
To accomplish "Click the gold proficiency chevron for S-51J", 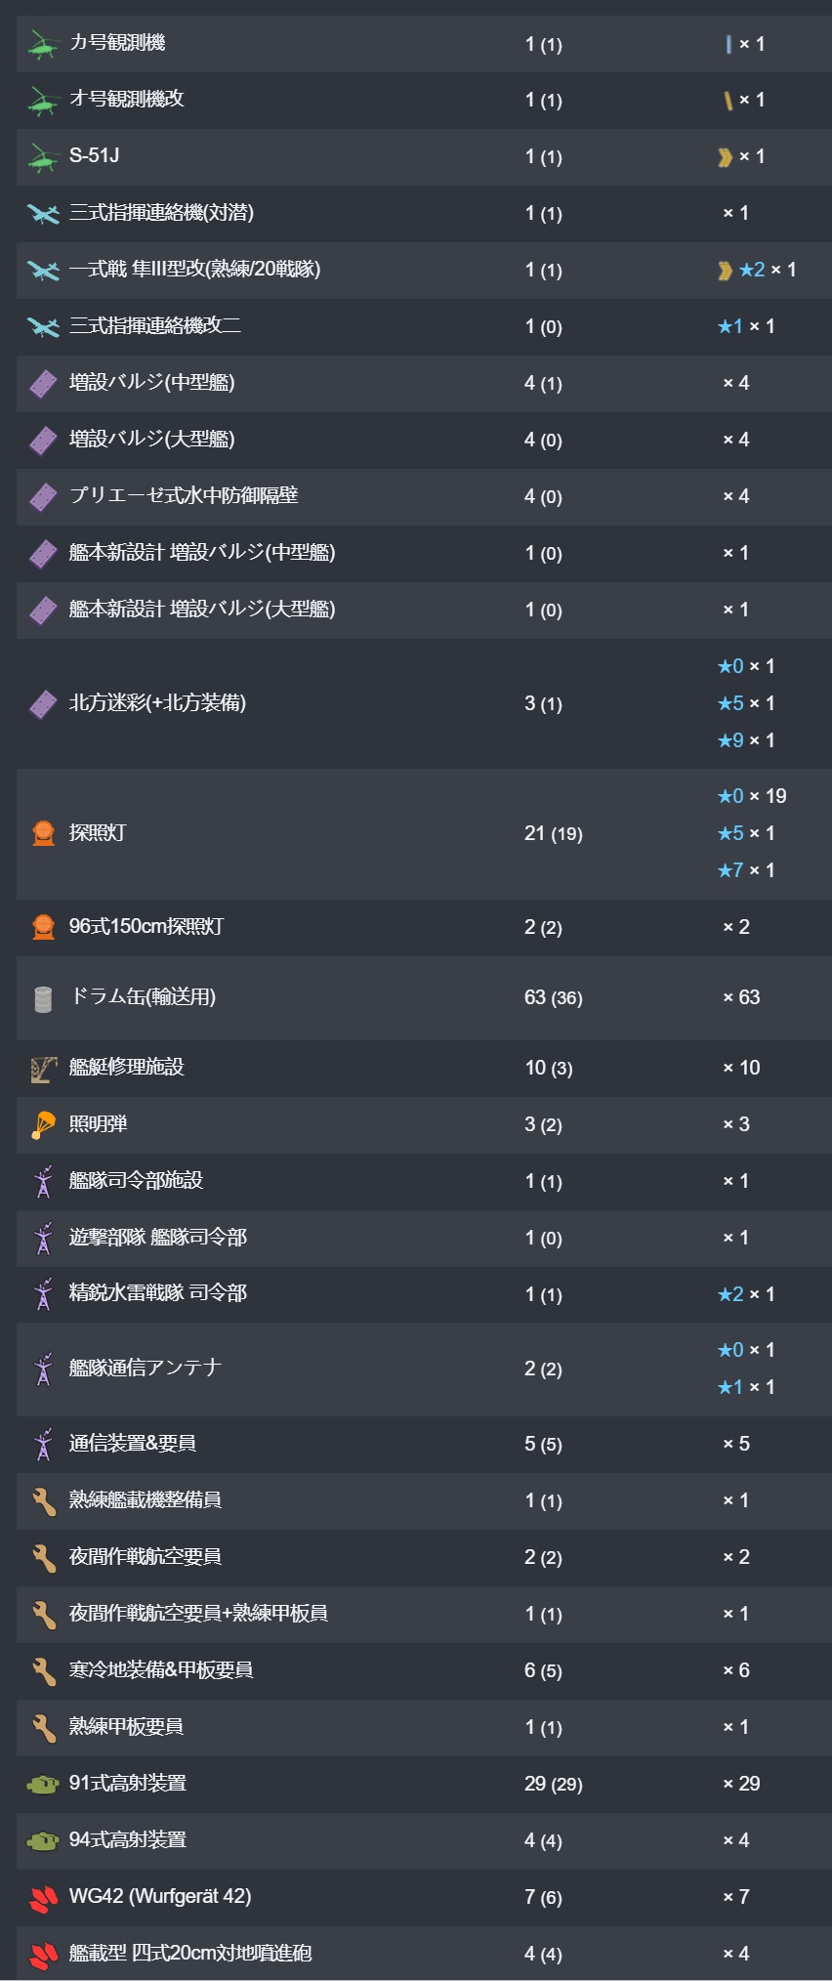I will [725, 157].
